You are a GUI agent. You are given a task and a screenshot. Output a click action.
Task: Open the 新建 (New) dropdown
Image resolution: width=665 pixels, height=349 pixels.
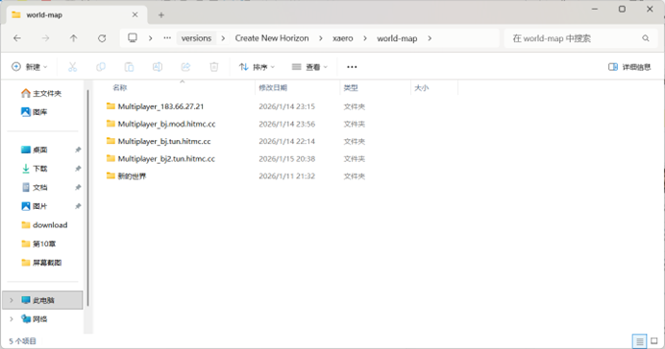(x=30, y=67)
